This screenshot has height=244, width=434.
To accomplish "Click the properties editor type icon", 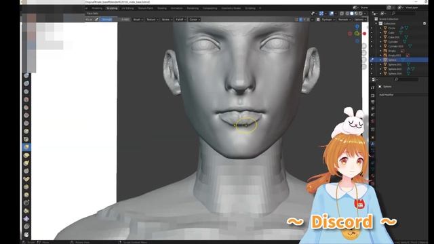I will tap(374, 80).
